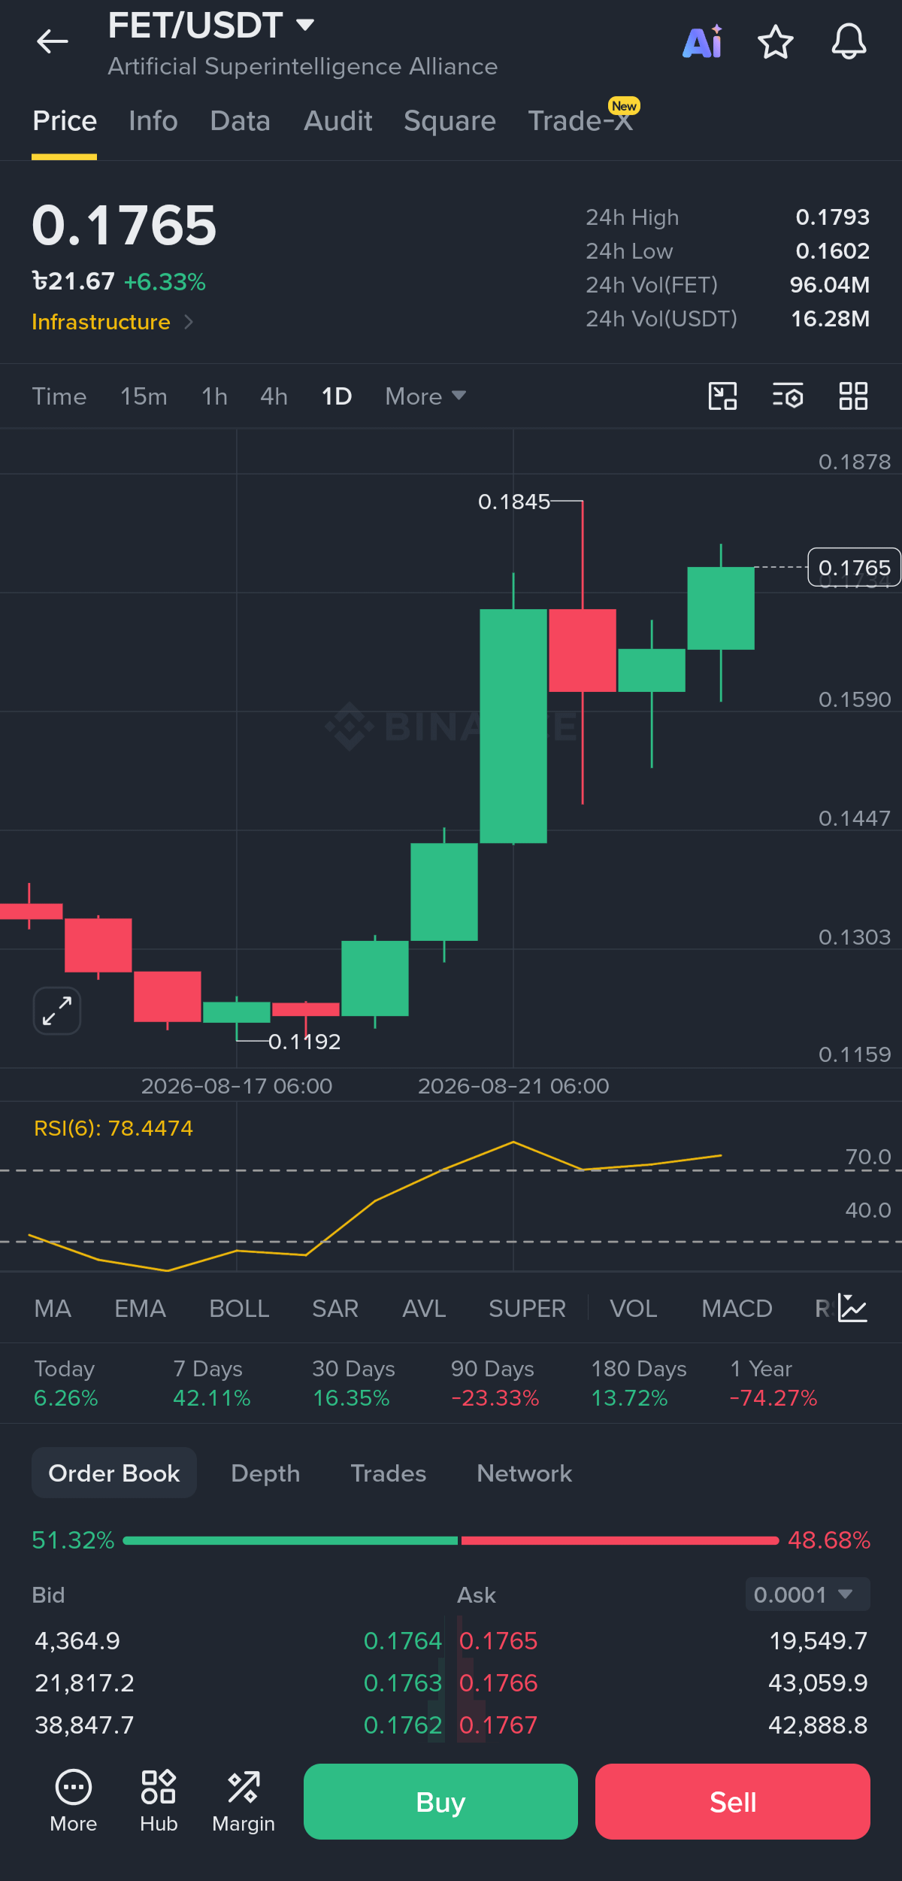Switch to the Square tab

[450, 121]
